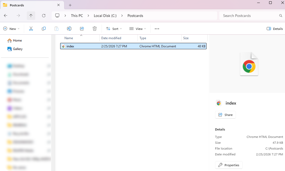The image size is (285, 171).
Task: Click This PC in the breadcrumb
Action: (77, 16)
